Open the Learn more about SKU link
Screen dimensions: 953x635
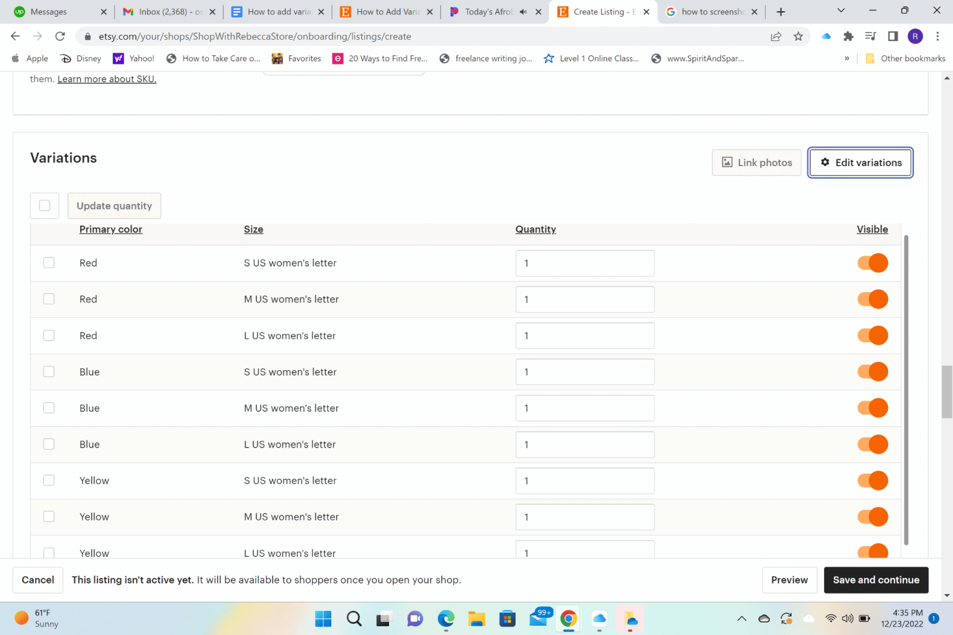(106, 79)
